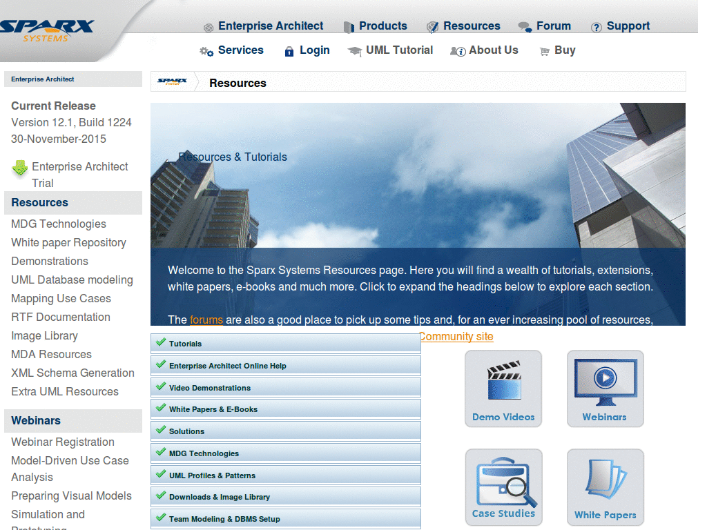Open Extra UML Resources sidebar link
The height and width of the screenshot is (530, 707).
click(65, 392)
